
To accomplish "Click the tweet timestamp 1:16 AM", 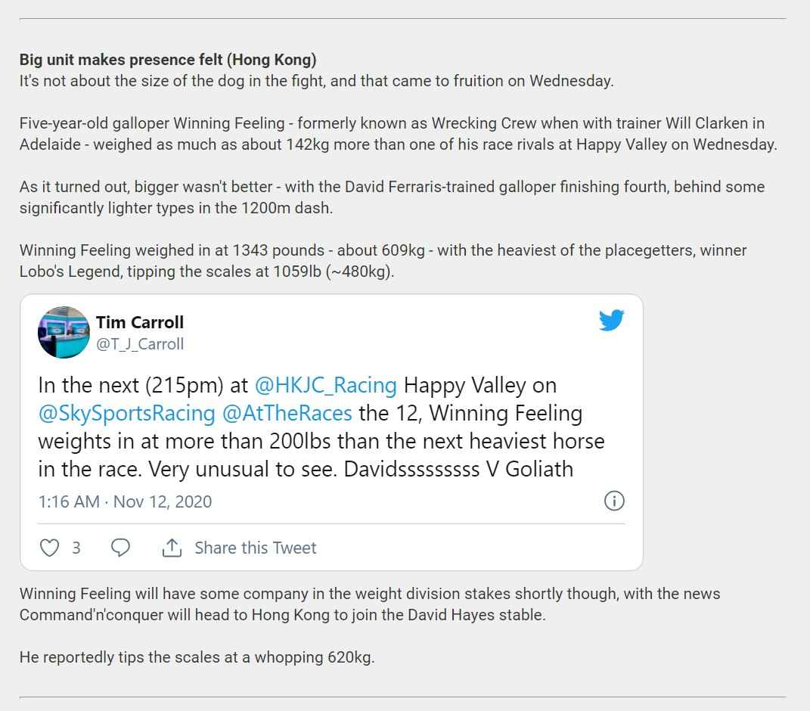I will pos(69,501).
